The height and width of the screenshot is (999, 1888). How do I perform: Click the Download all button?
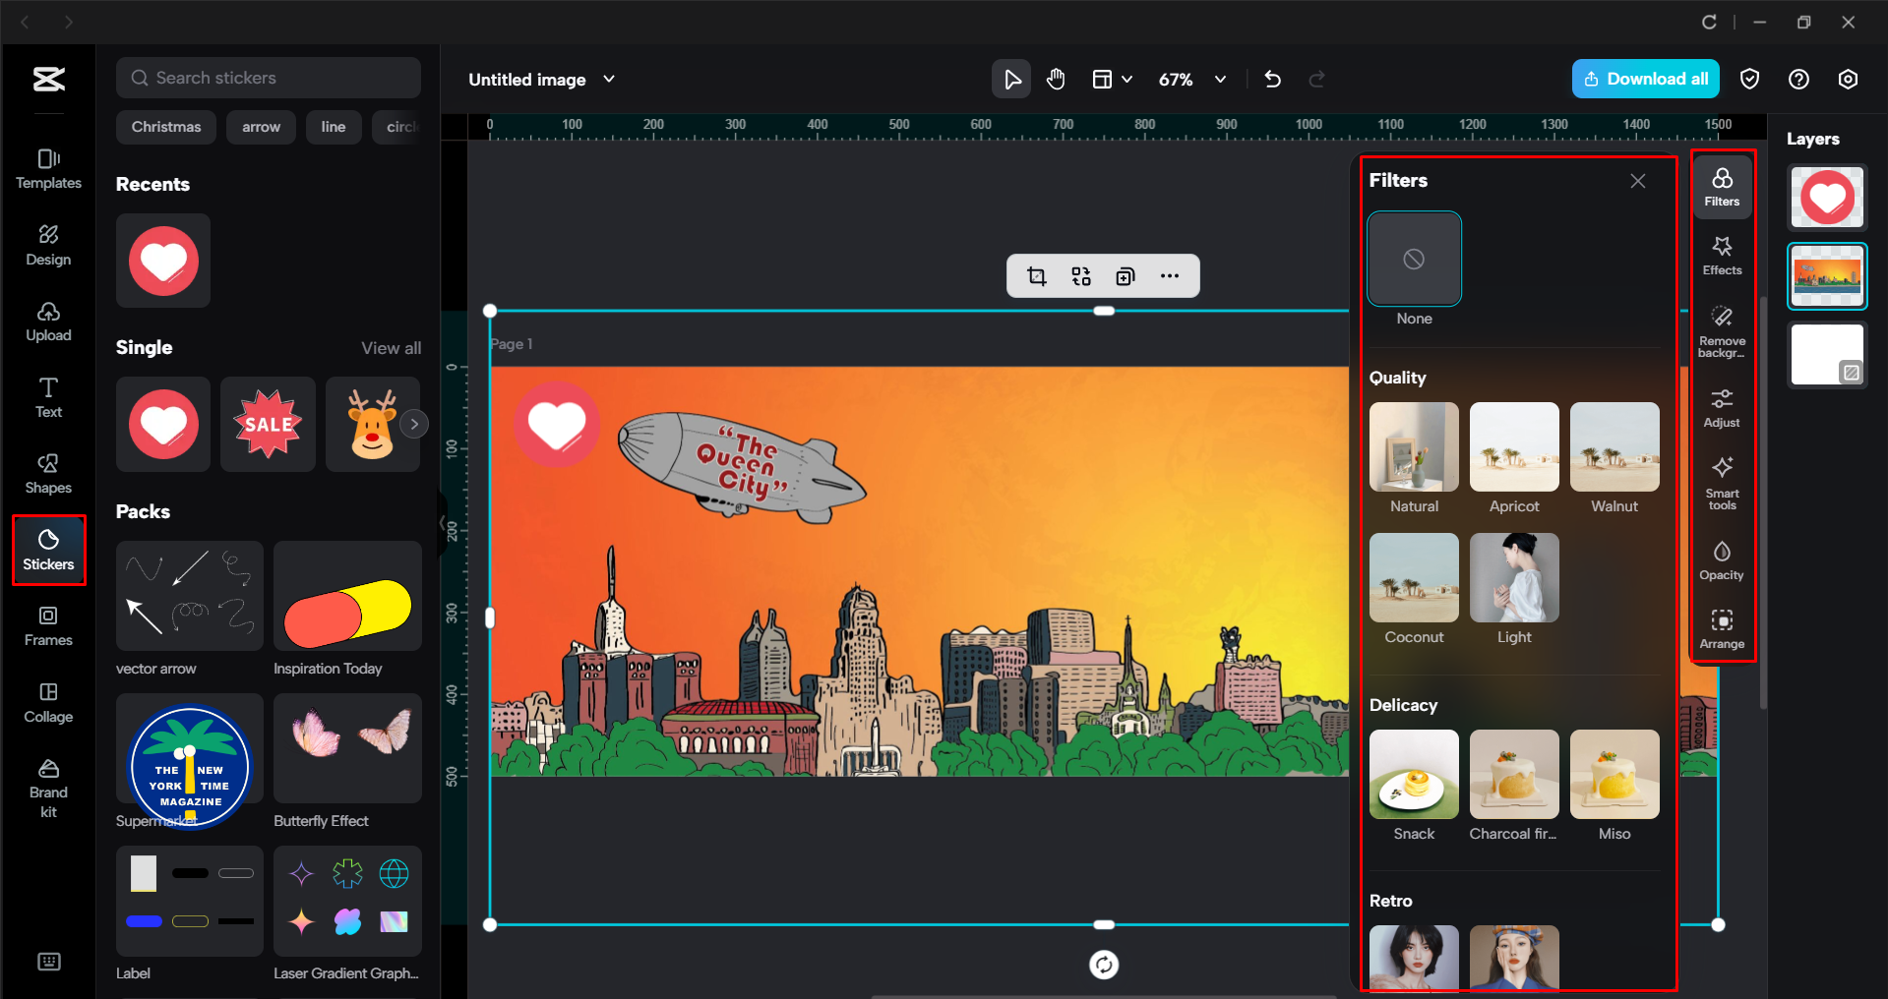pyautogui.click(x=1644, y=79)
